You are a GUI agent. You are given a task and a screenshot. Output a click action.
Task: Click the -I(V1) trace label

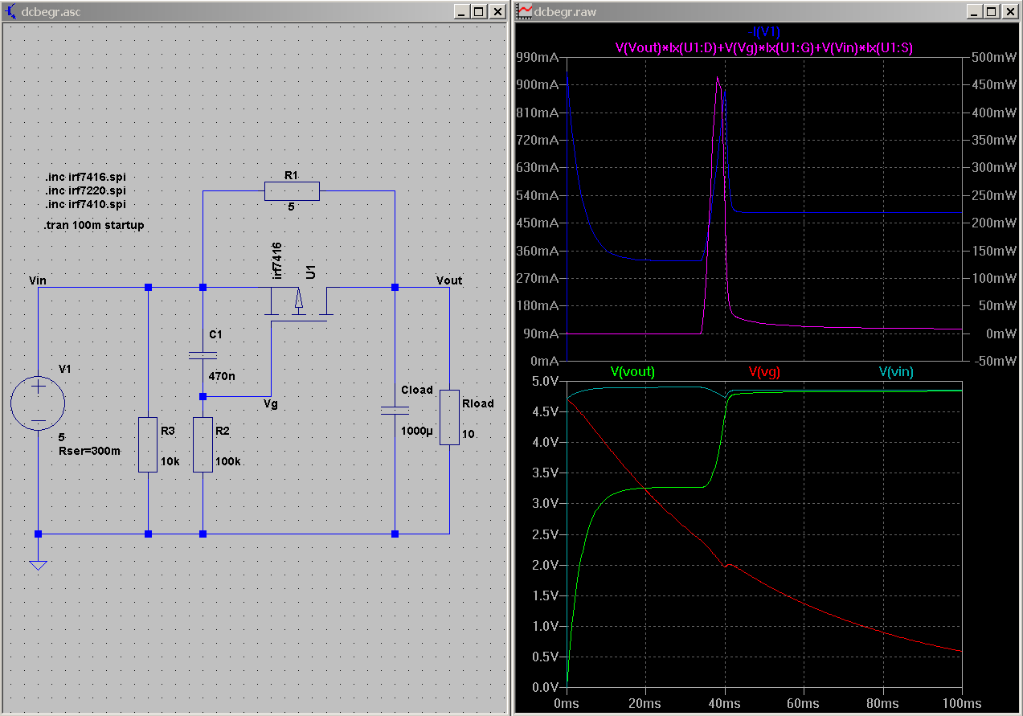point(763,34)
